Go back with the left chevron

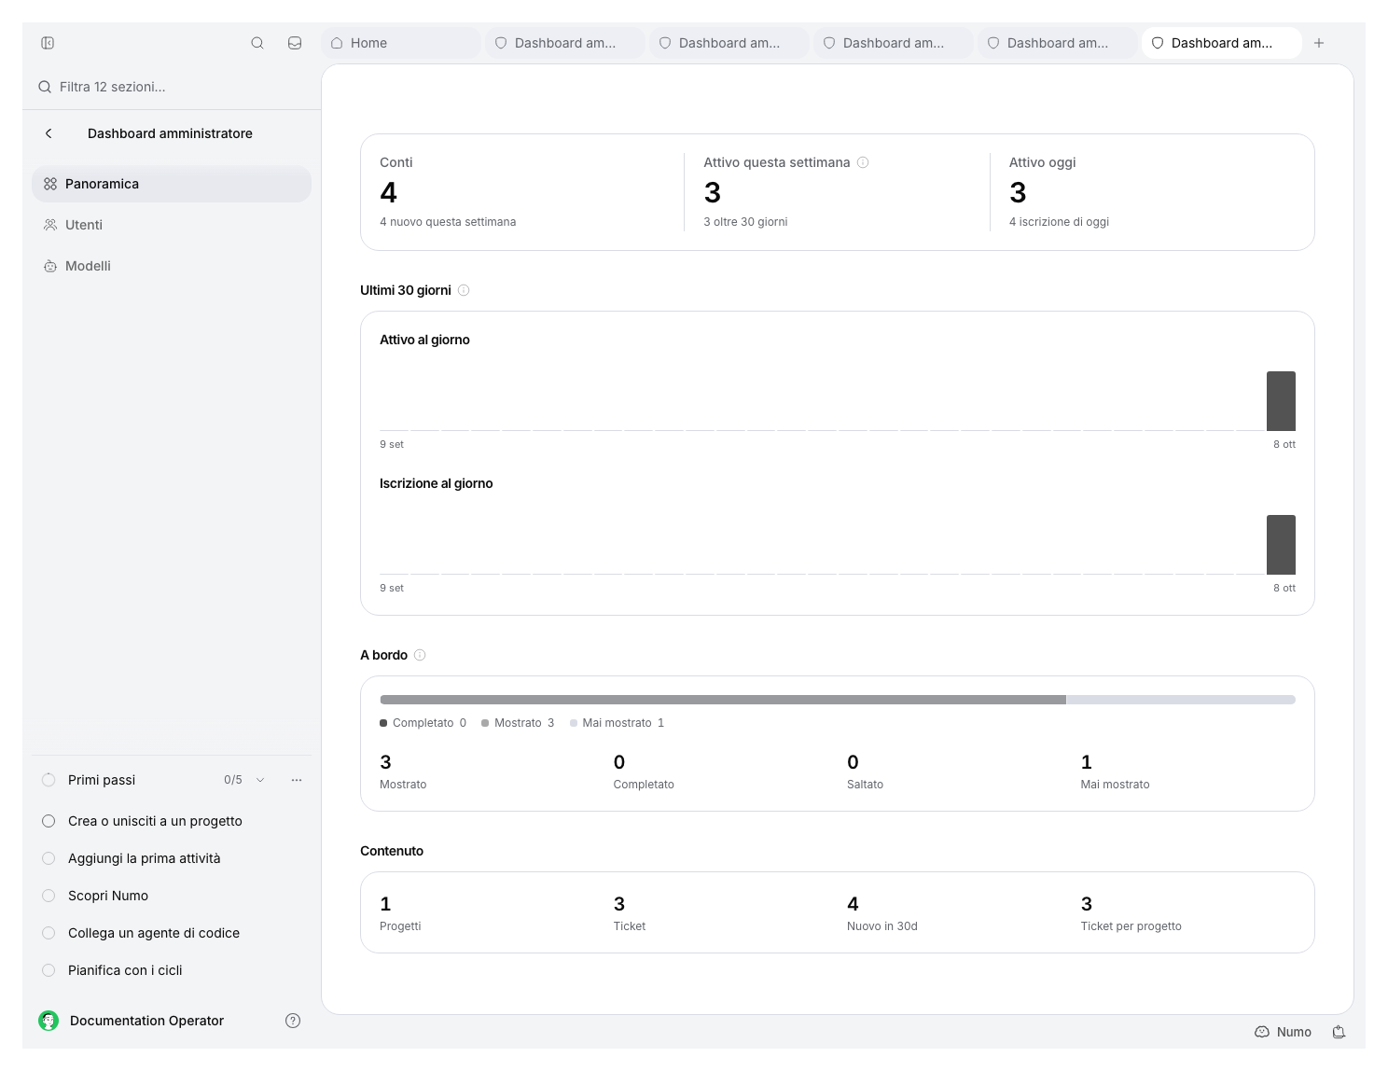pos(49,133)
